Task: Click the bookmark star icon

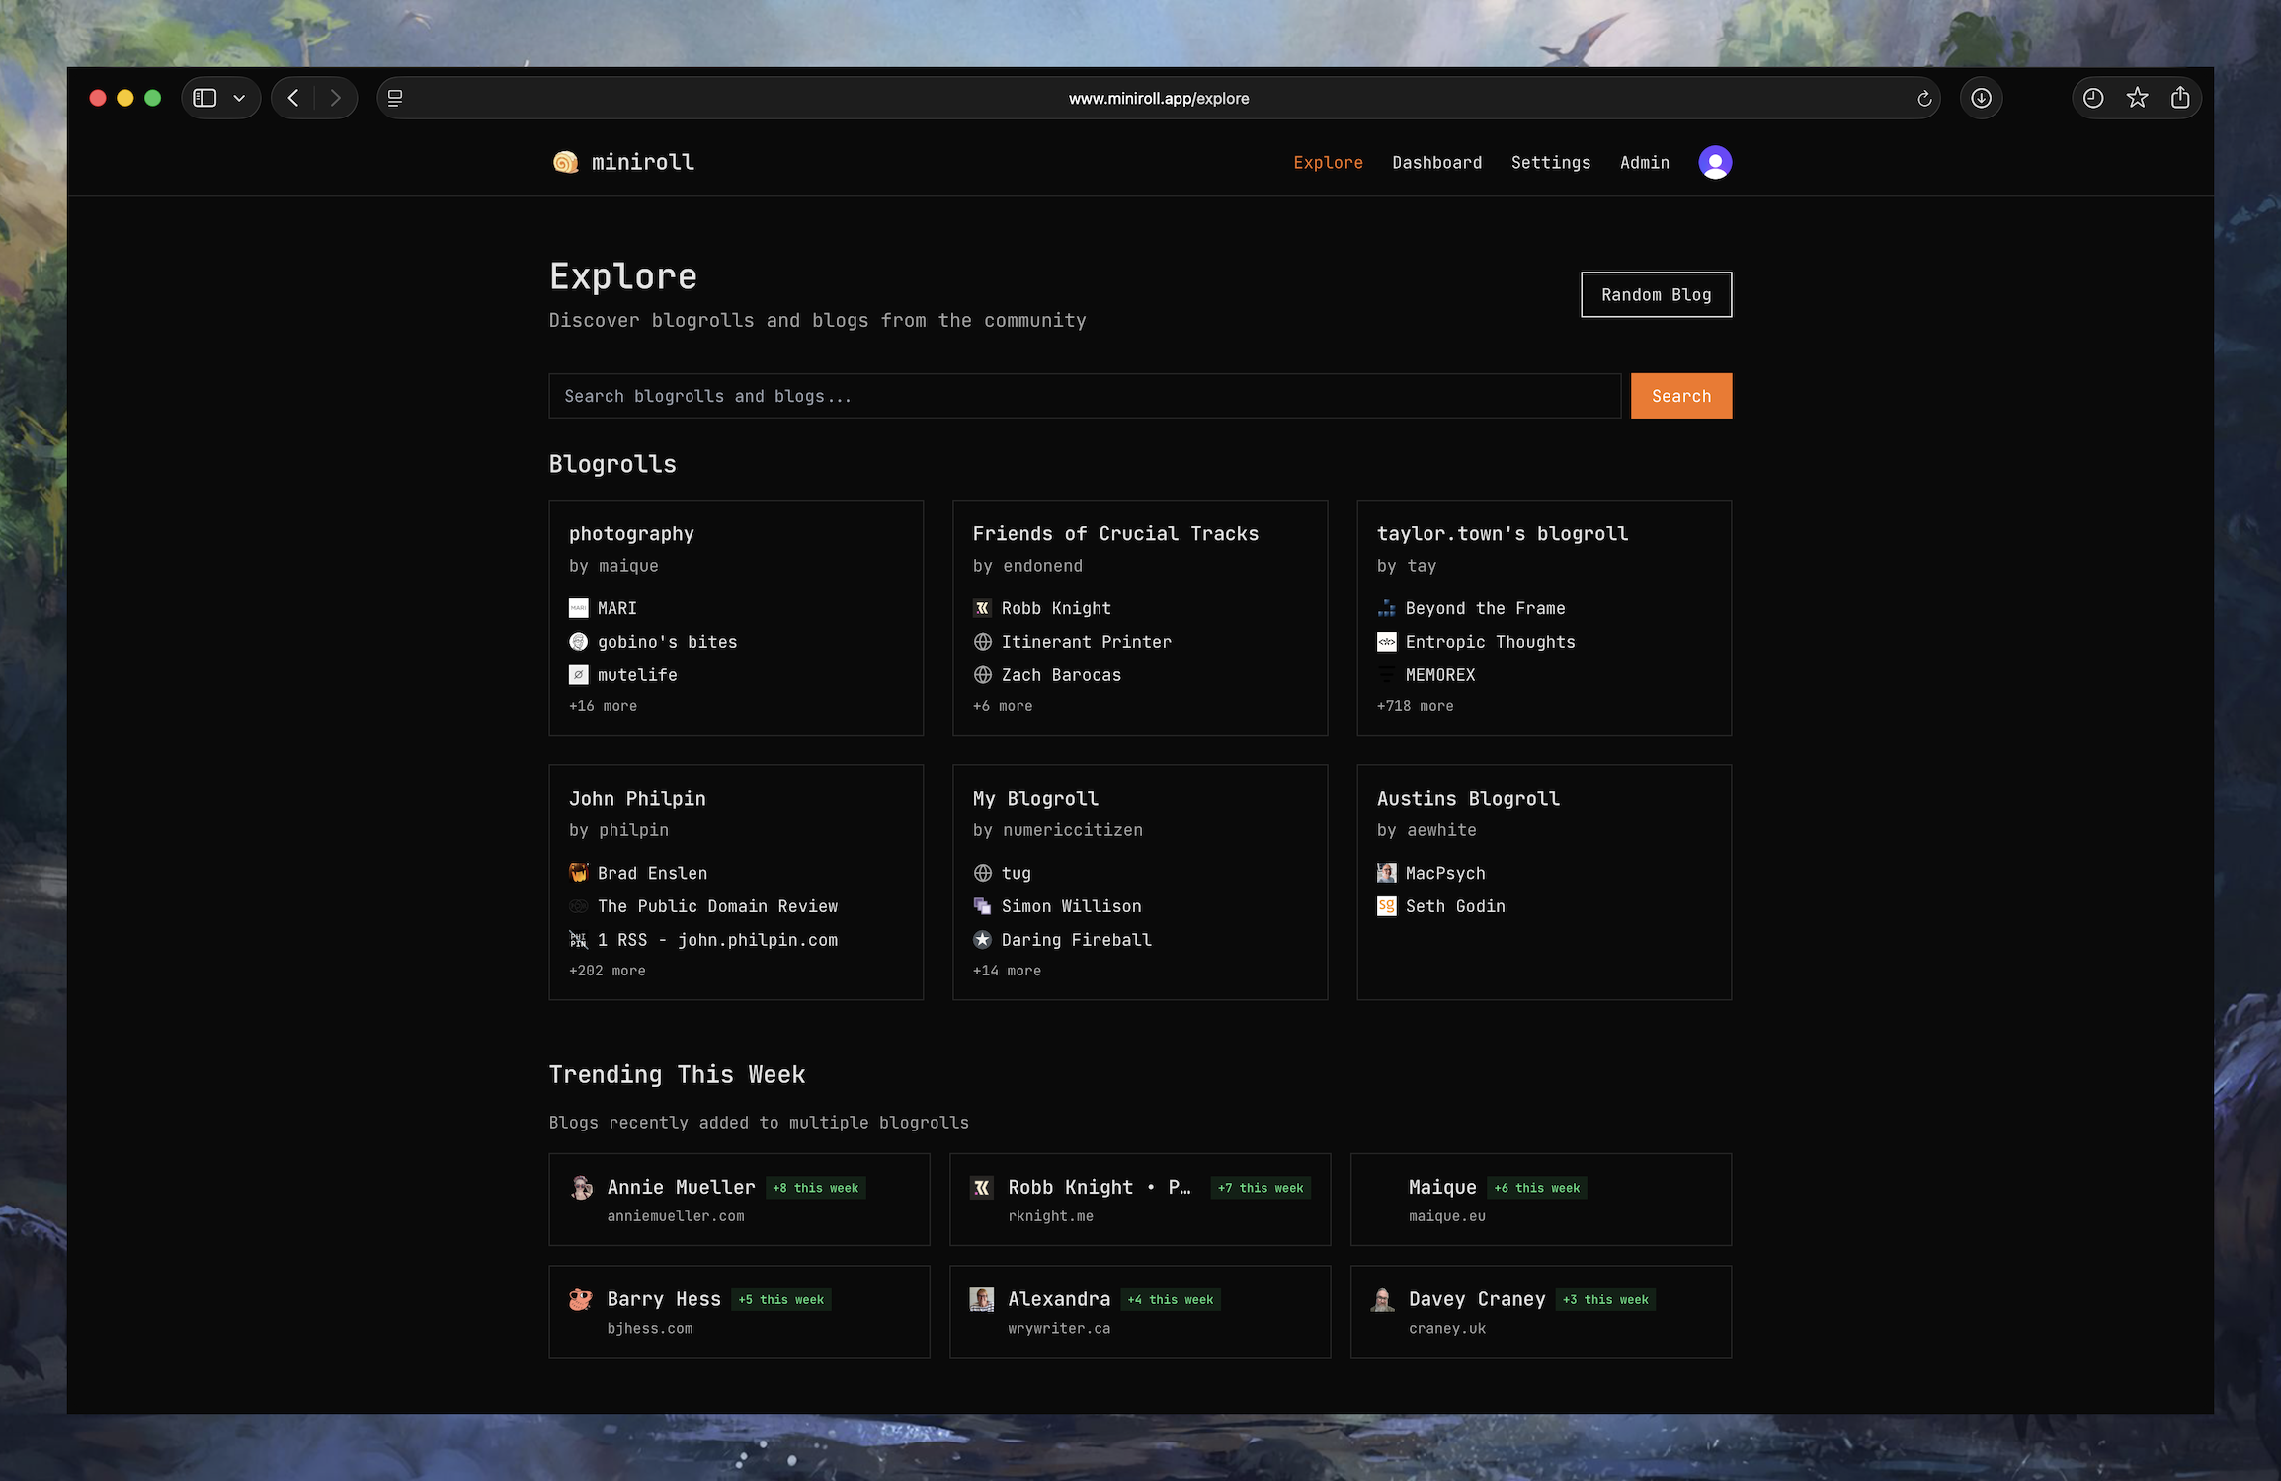Action: pos(2137,98)
